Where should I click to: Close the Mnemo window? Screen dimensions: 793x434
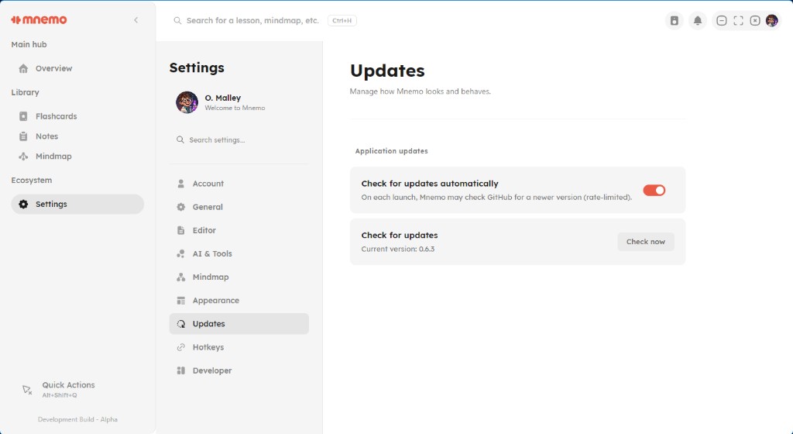(x=755, y=21)
